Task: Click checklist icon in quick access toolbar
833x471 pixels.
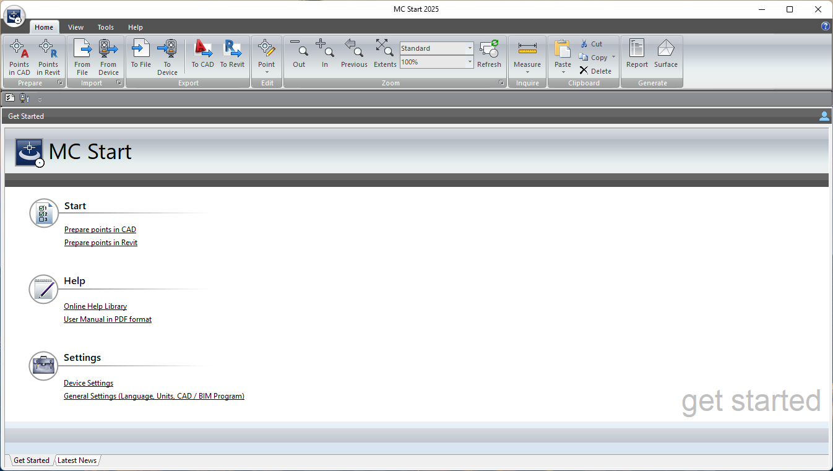Action: [10, 98]
